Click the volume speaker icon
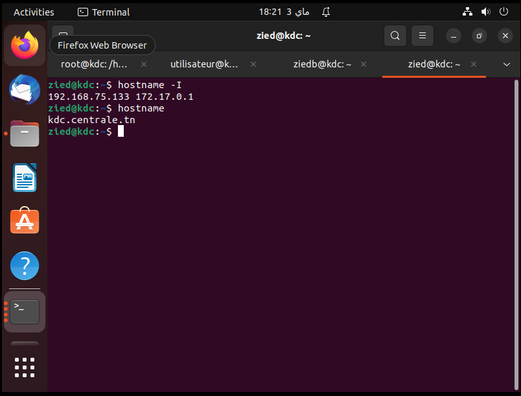The image size is (521, 396). pos(486,12)
